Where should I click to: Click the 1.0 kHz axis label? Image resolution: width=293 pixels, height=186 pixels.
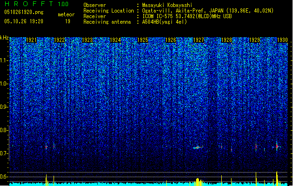click(x=4, y=84)
